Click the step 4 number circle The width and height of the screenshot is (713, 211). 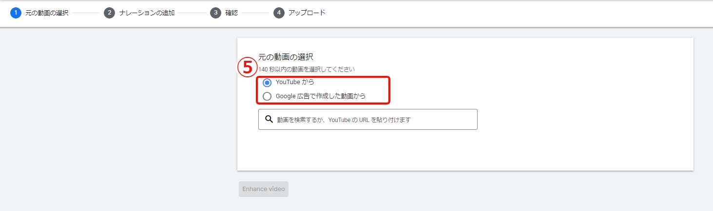pos(279,13)
